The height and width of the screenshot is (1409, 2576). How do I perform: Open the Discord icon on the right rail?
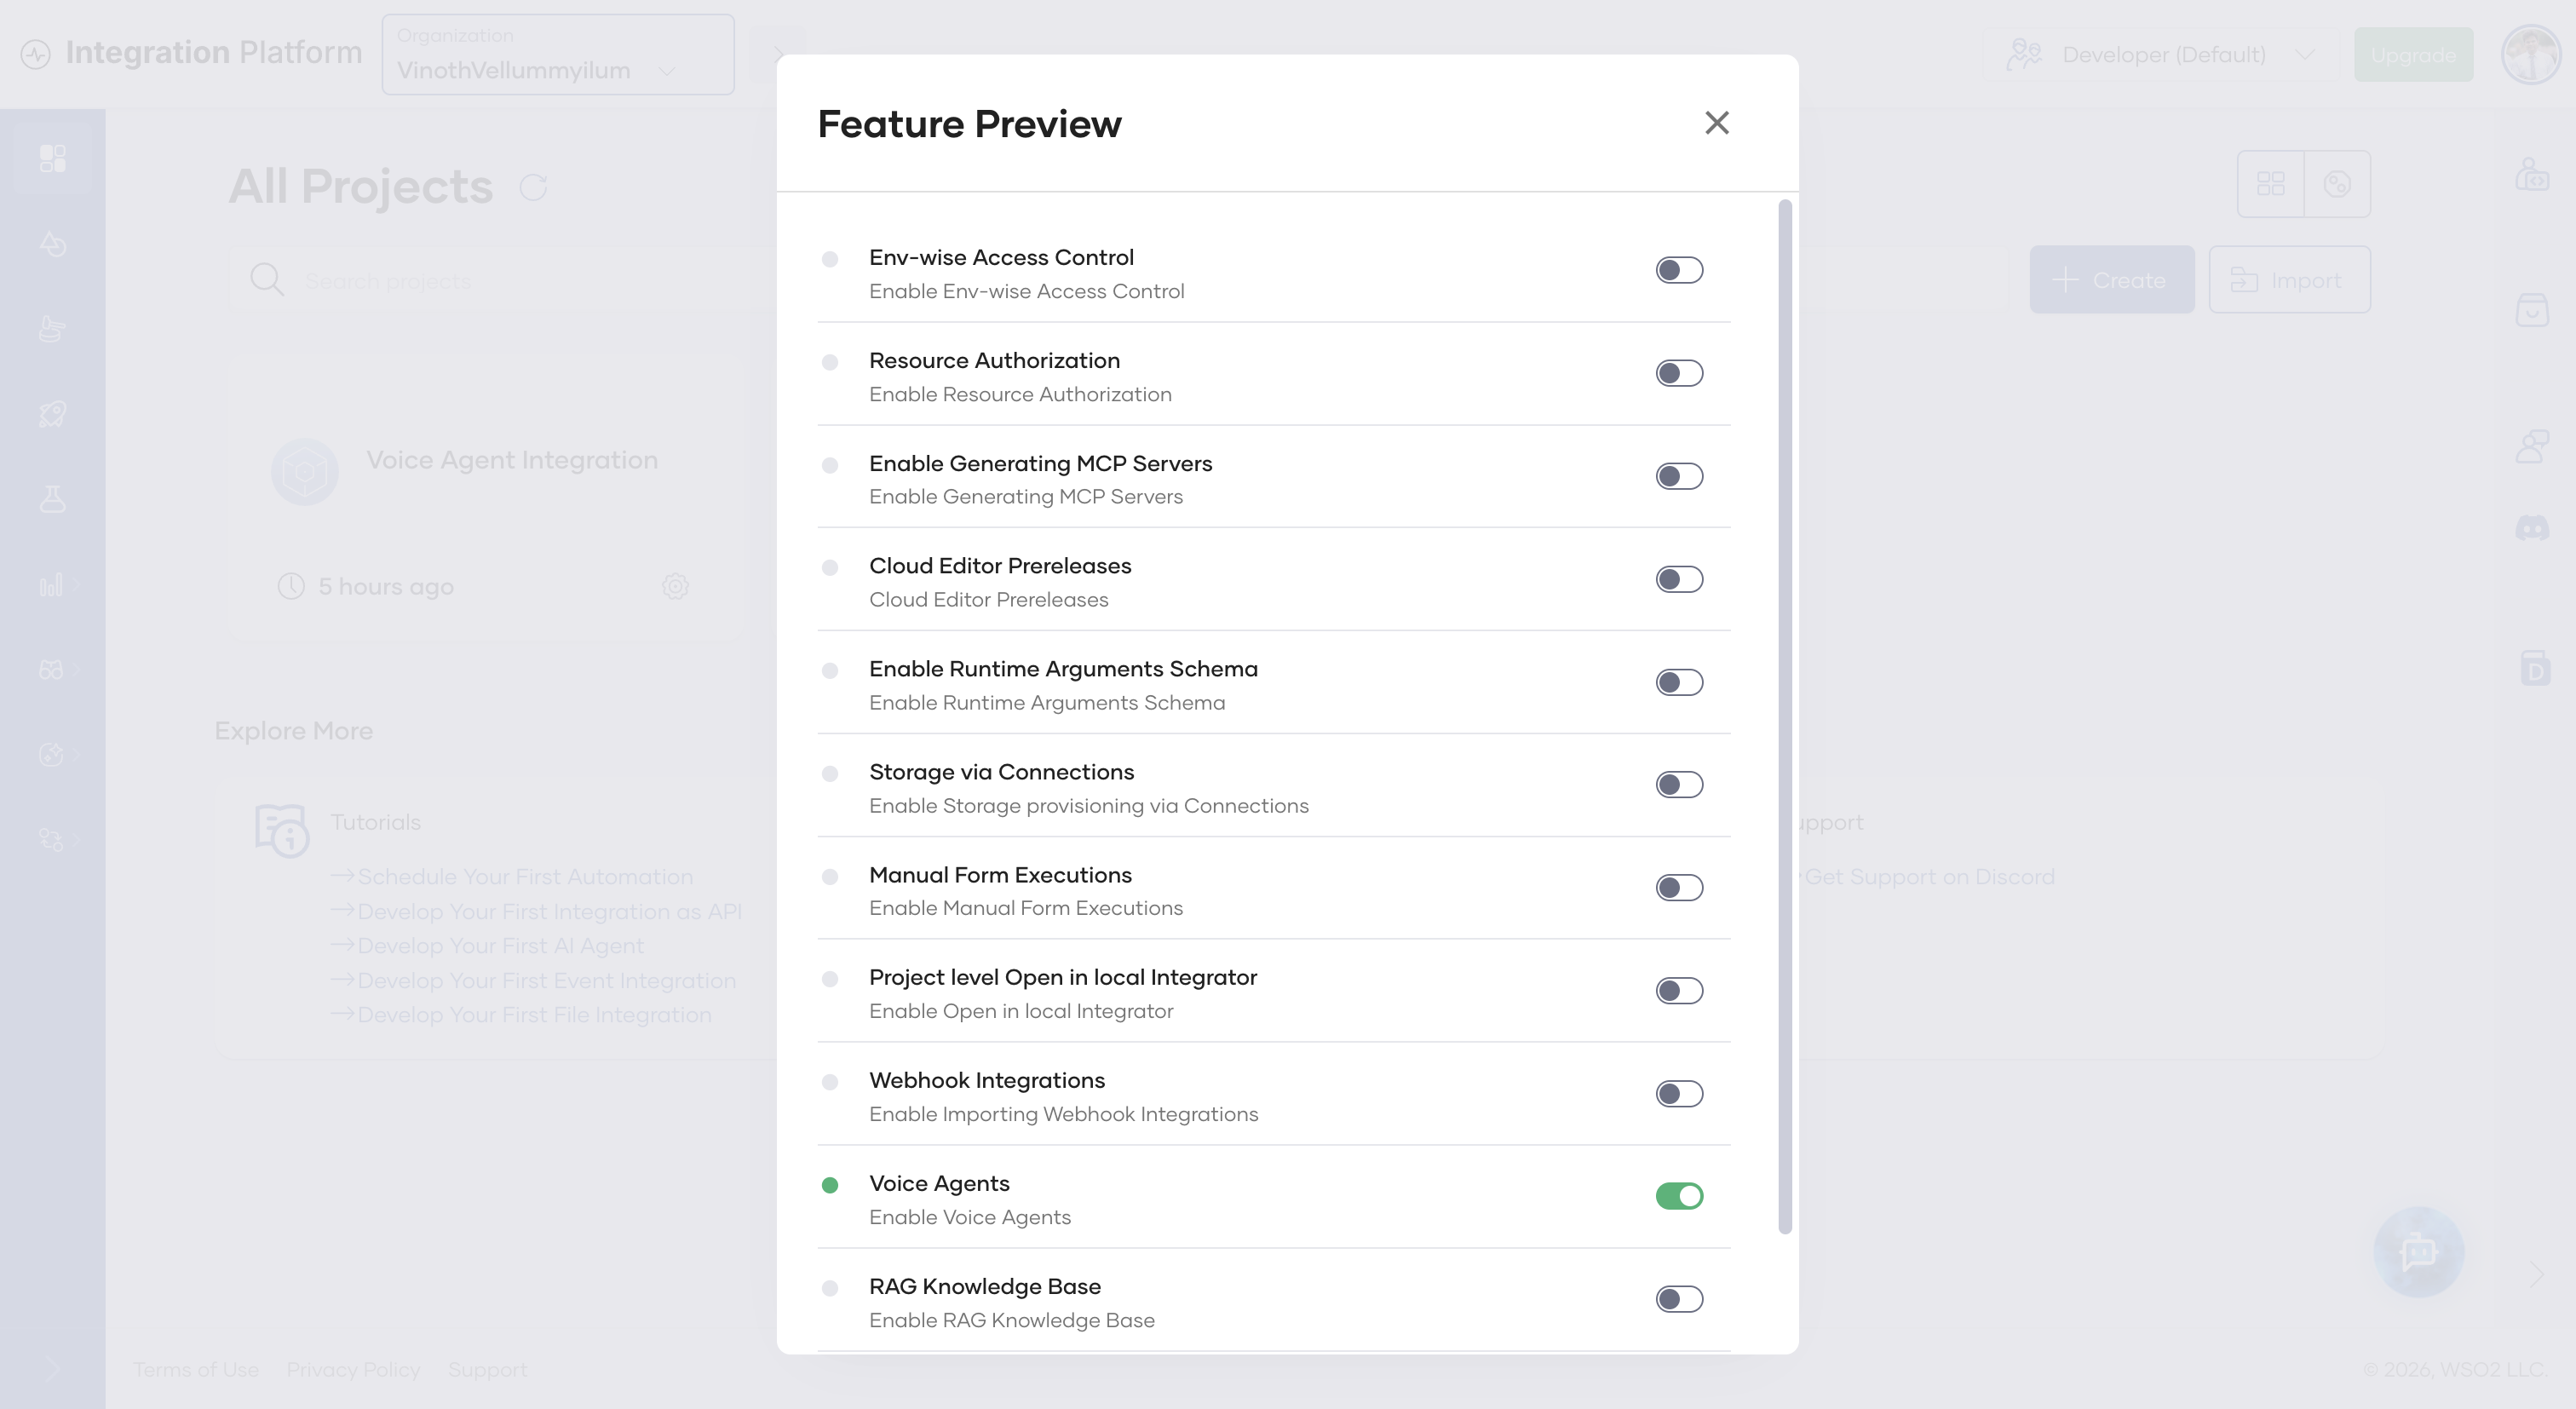point(2532,528)
